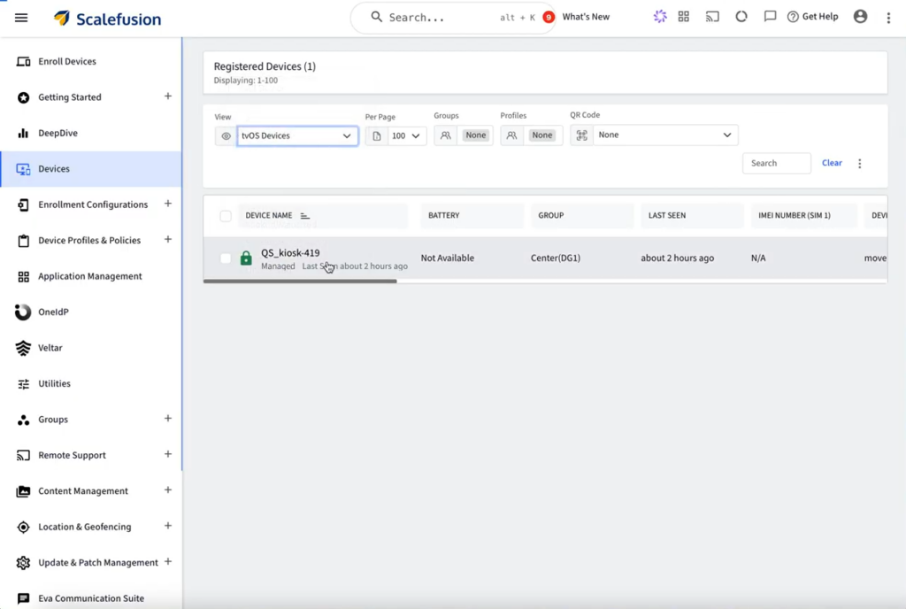The width and height of the screenshot is (906, 609).
Task: Click the QR Code scanner icon
Action: pos(582,135)
